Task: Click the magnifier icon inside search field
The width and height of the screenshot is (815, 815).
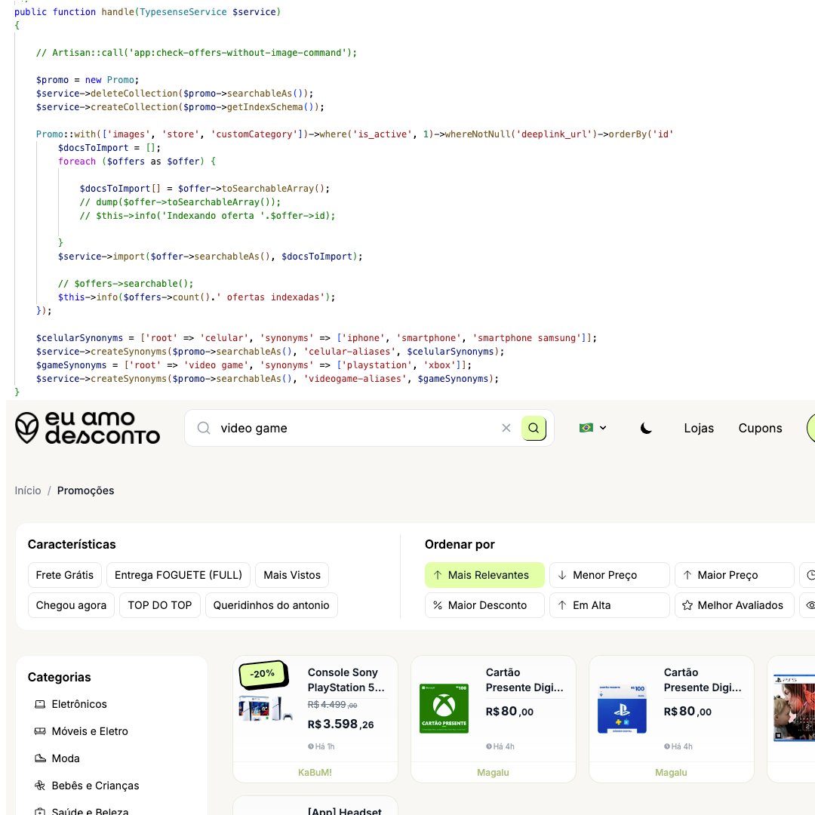Action: point(204,428)
